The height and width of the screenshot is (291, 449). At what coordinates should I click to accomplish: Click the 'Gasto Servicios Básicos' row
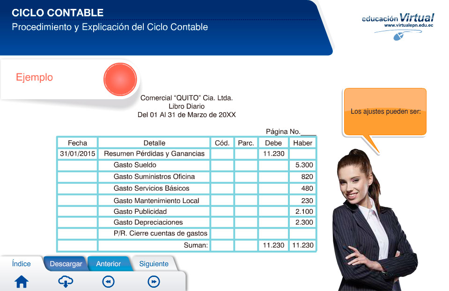pos(187,188)
